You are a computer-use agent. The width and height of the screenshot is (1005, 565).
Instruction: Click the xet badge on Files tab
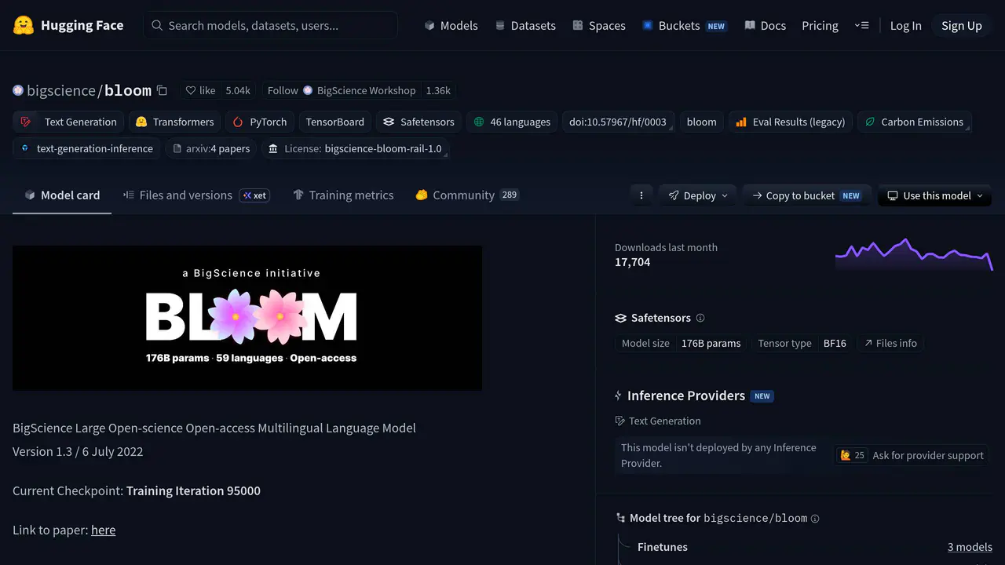(254, 195)
